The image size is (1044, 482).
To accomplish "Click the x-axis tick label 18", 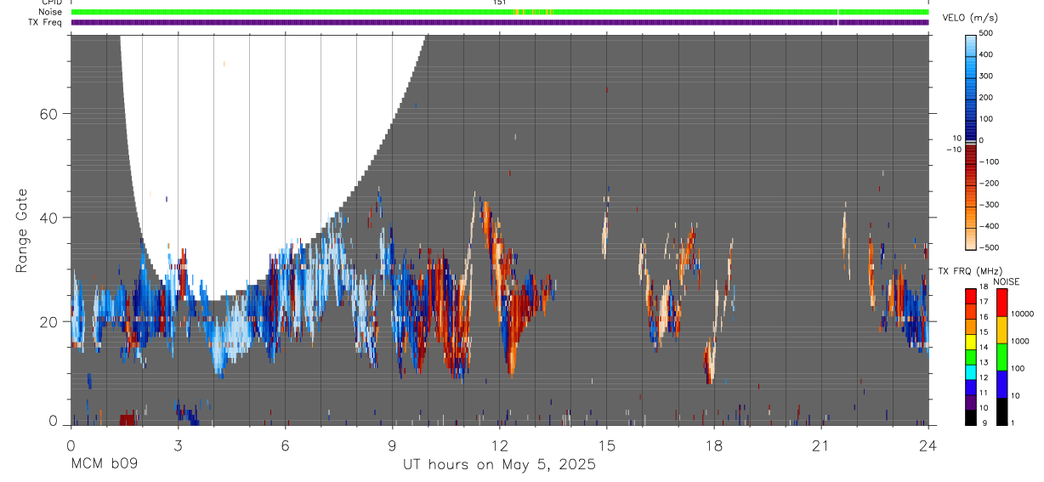I will 713,445.
